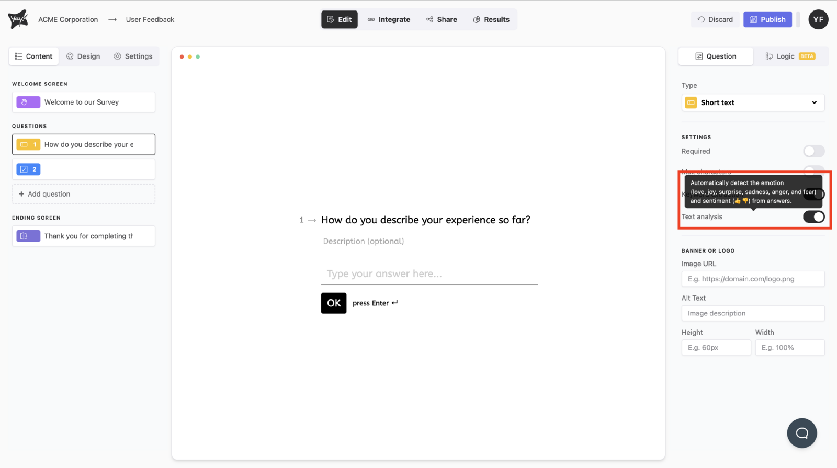Viewport: 837px width, 468px height.
Task: Switch to the Design tab
Action: [x=83, y=56]
